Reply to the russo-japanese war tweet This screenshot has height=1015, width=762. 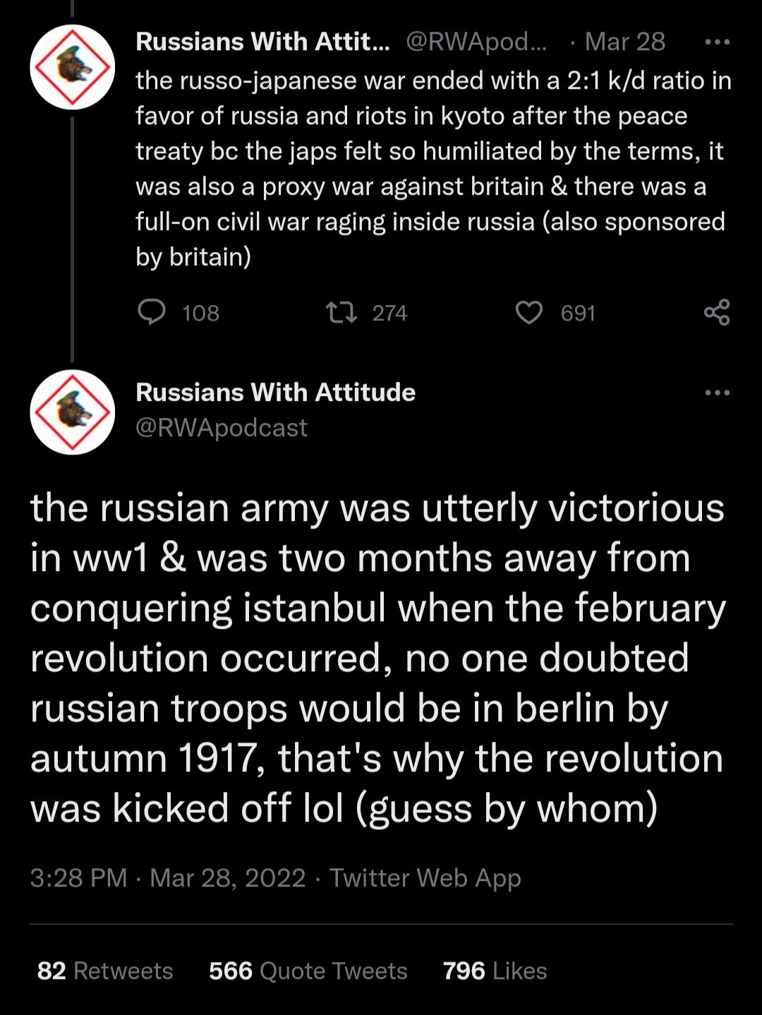[x=152, y=312]
